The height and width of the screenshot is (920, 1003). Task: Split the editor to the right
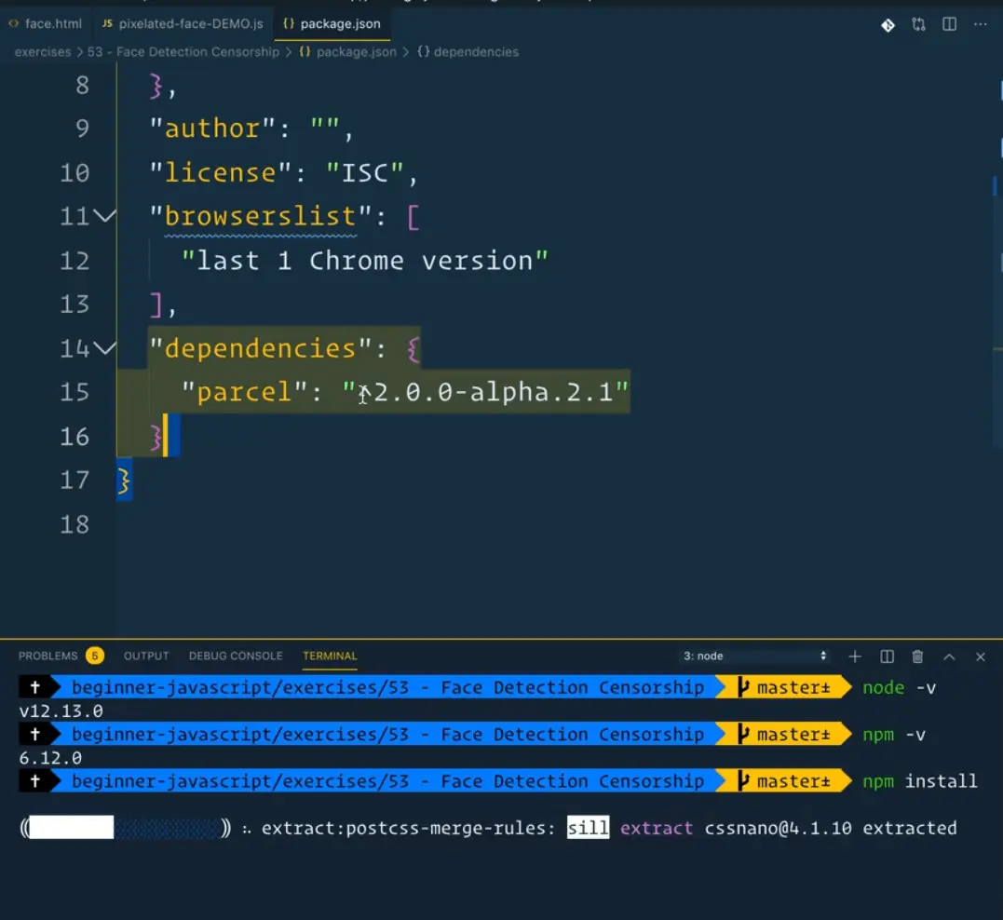click(x=949, y=25)
